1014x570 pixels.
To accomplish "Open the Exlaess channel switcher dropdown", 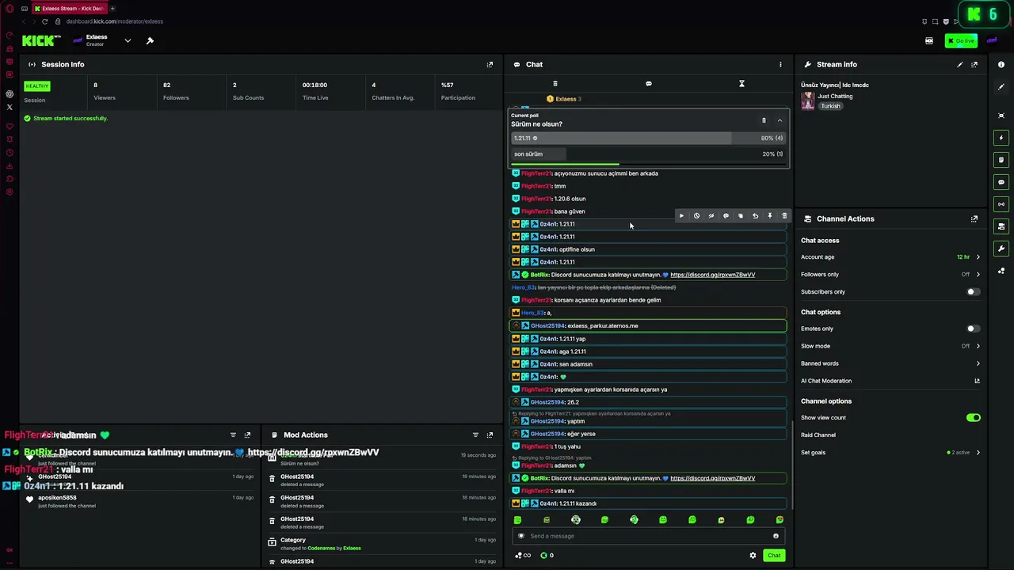I will point(128,40).
